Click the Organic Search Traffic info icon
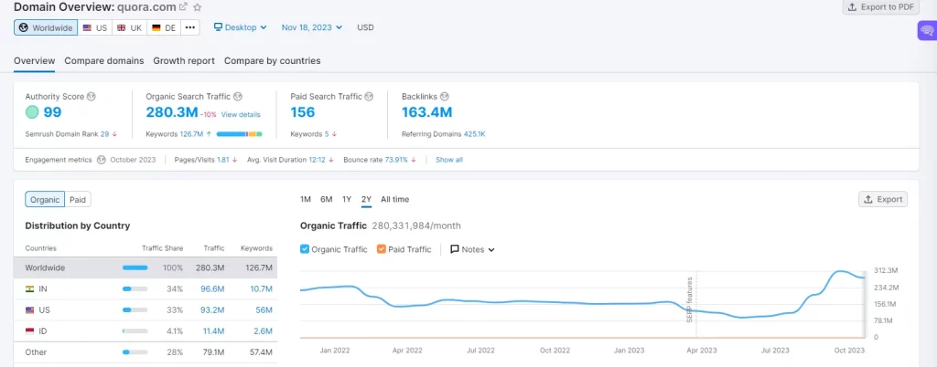Image resolution: width=937 pixels, height=367 pixels. tap(237, 97)
